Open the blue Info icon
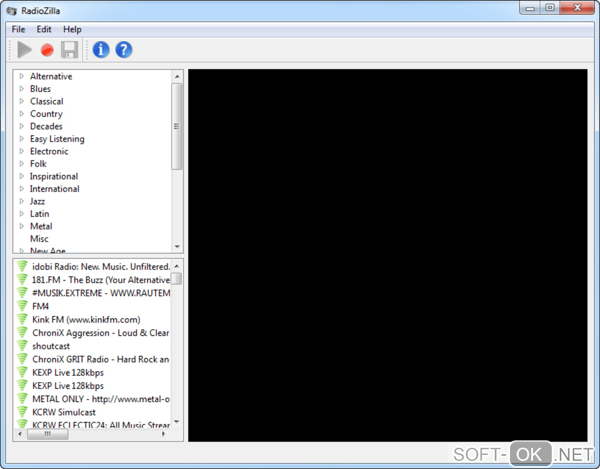This screenshot has width=600, height=469. (101, 50)
